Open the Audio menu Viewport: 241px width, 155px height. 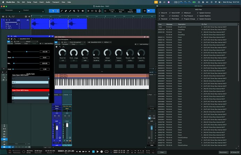point(48,2)
